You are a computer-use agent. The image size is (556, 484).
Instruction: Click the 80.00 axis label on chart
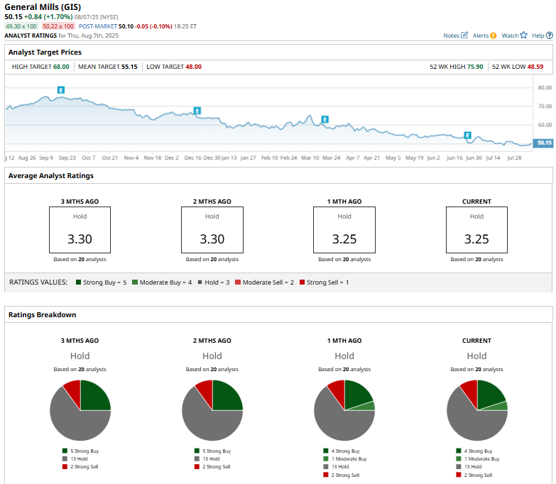(545, 87)
